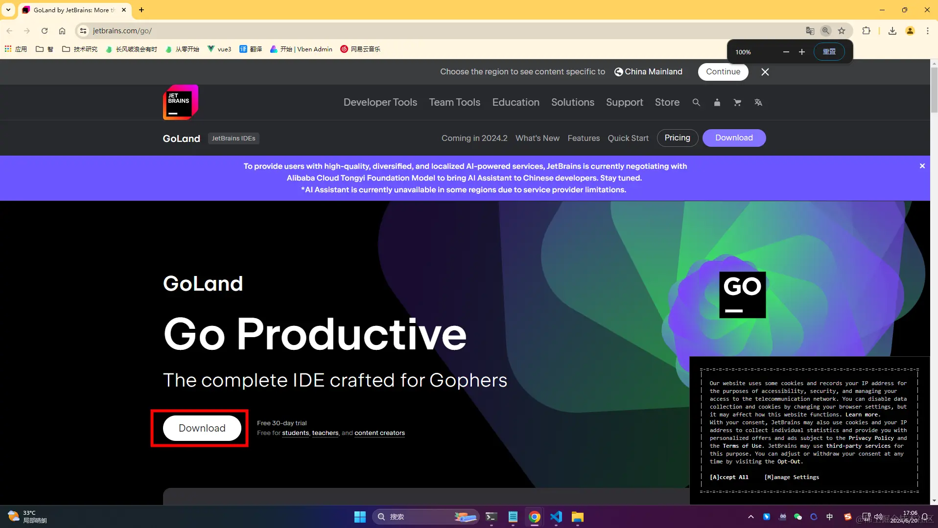938x528 pixels.
Task: Click [A]ccept All in cookie notice
Action: [729, 477]
